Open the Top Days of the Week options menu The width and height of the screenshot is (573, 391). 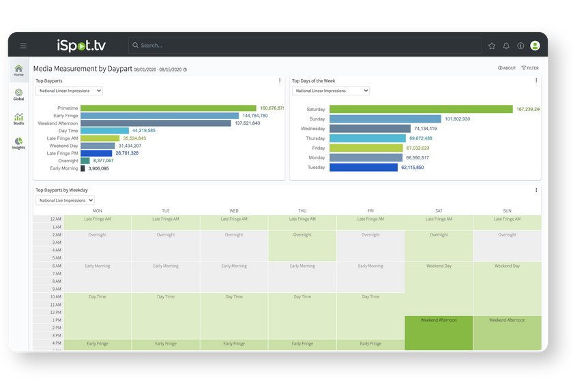click(536, 80)
